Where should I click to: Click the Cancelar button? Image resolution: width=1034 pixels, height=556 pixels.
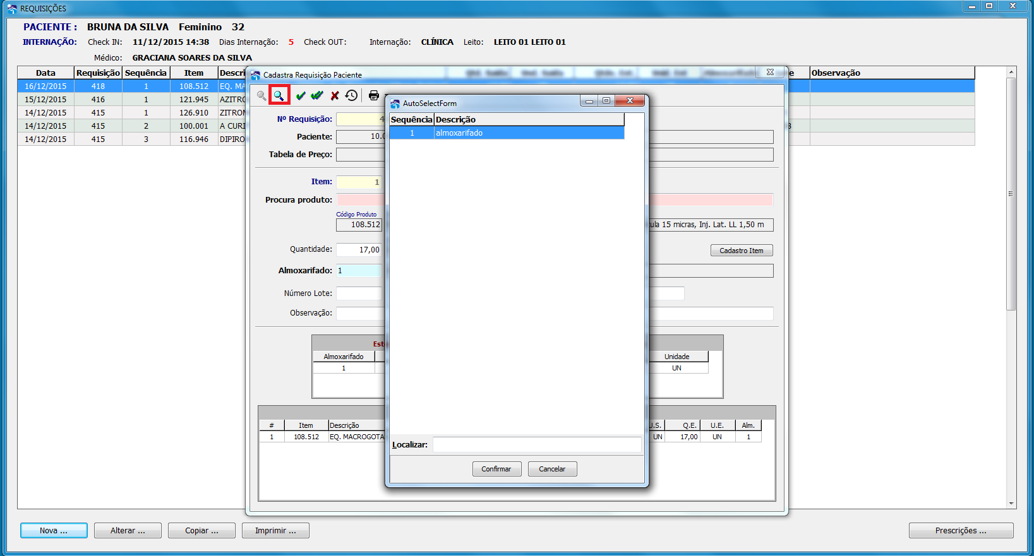[x=552, y=469]
